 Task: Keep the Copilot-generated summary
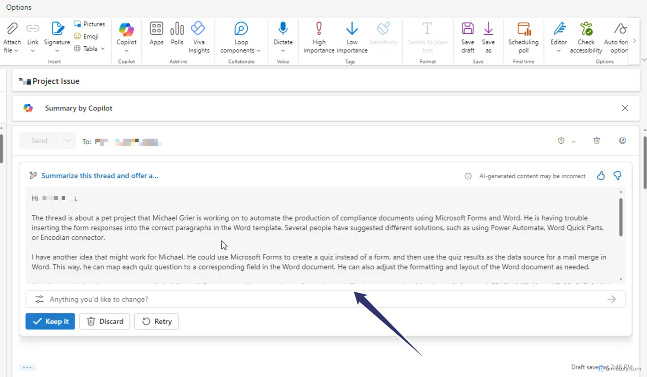click(x=50, y=321)
